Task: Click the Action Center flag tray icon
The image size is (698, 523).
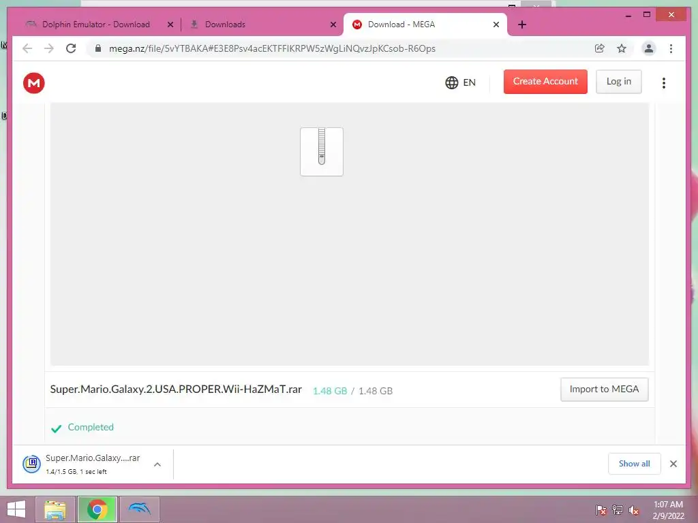Action: pyautogui.click(x=601, y=510)
